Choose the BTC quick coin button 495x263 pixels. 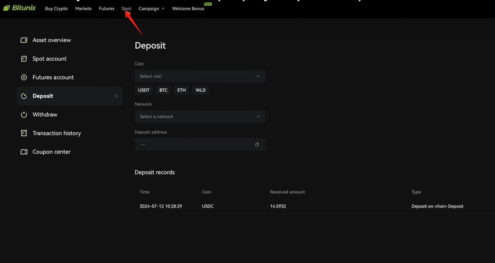coord(163,90)
